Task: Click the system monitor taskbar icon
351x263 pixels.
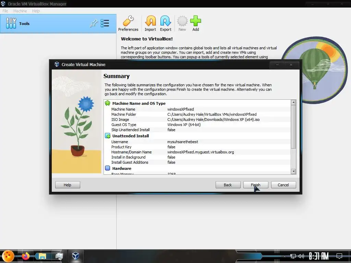Action: pos(59,256)
